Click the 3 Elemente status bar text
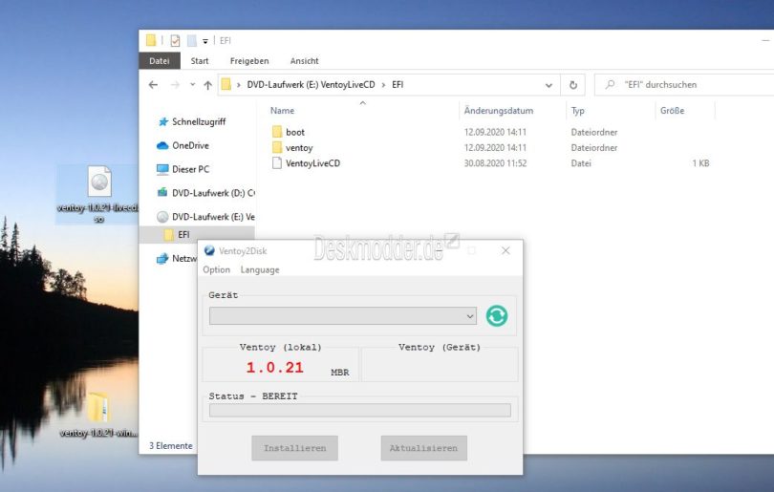Image resolution: width=774 pixels, height=492 pixels. pos(171,445)
